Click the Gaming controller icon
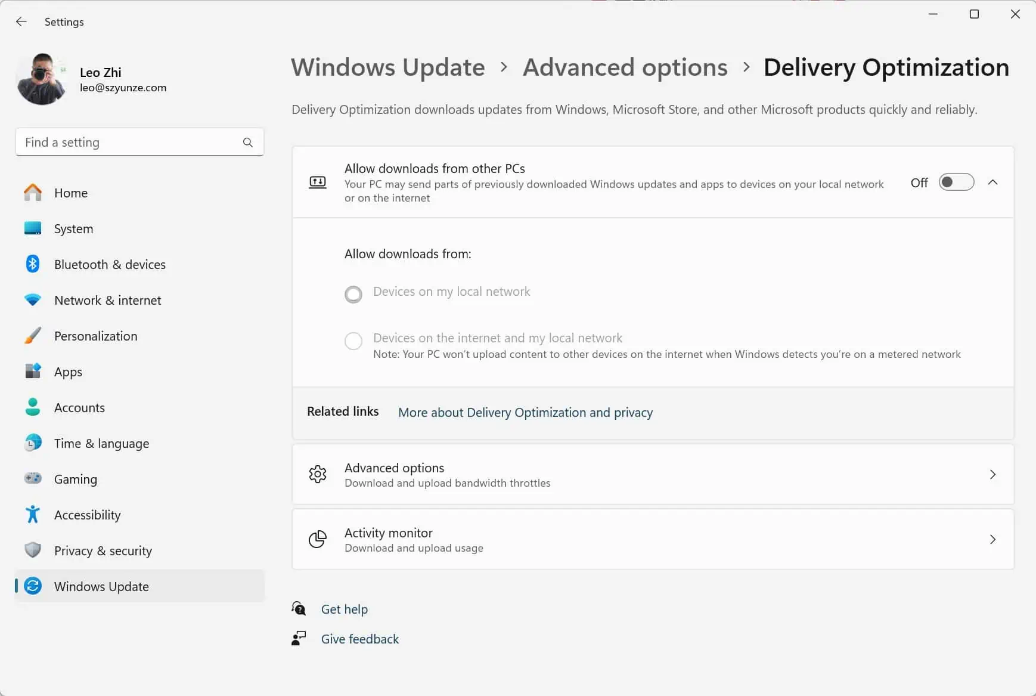 [33, 479]
